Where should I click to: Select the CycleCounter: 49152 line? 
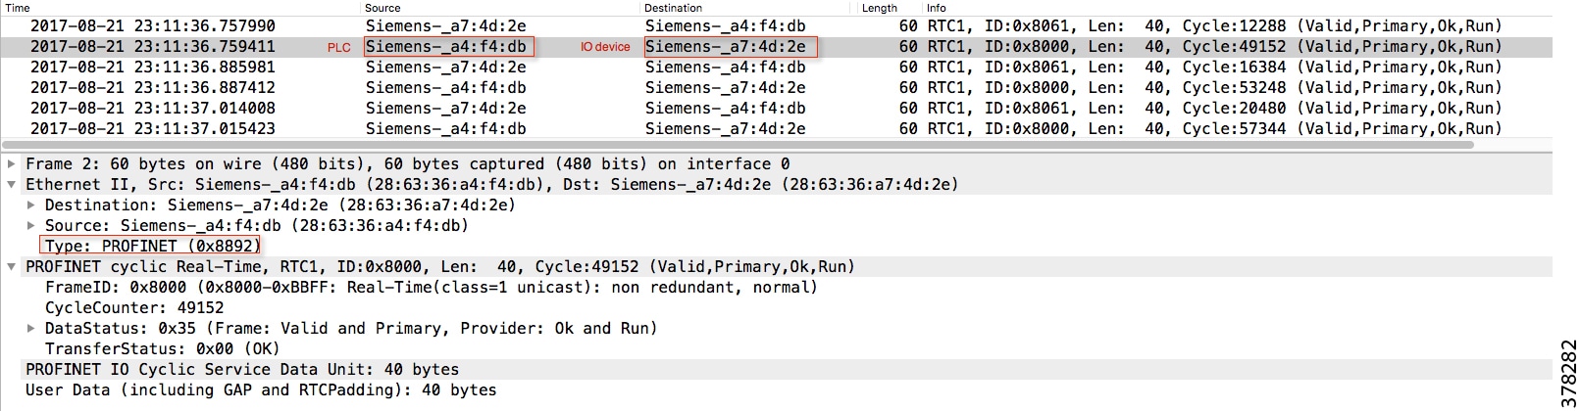tap(134, 307)
